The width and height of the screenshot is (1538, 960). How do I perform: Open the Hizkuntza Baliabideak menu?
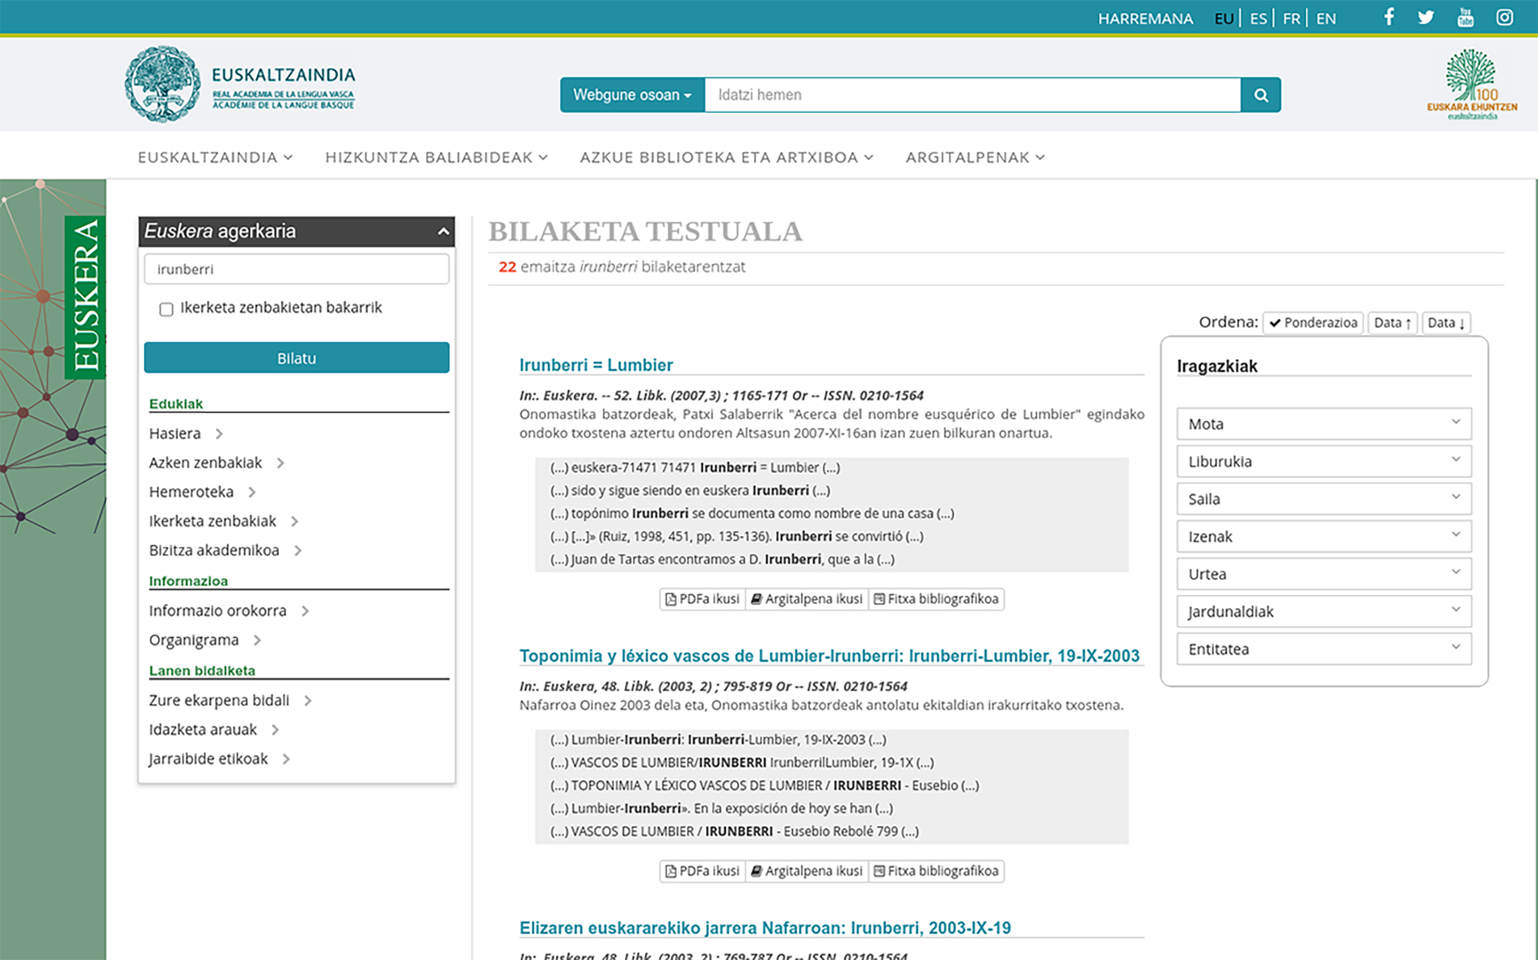[x=436, y=158]
